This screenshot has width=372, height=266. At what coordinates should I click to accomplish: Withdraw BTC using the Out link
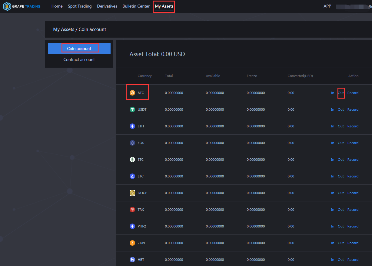(341, 93)
